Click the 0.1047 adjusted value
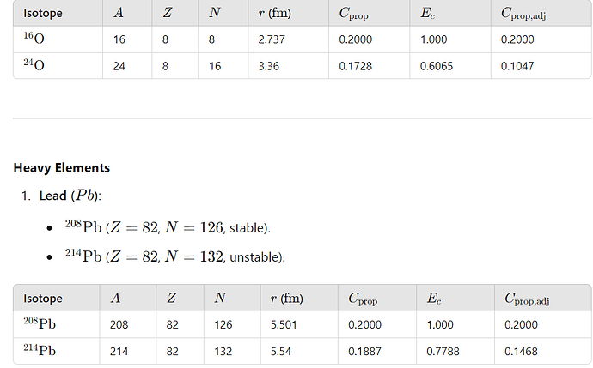593x368 pixels. pyautogui.click(x=517, y=66)
